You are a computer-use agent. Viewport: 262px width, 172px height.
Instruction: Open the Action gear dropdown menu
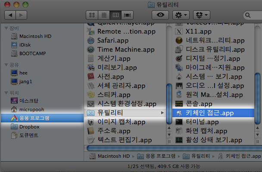click(181, 15)
